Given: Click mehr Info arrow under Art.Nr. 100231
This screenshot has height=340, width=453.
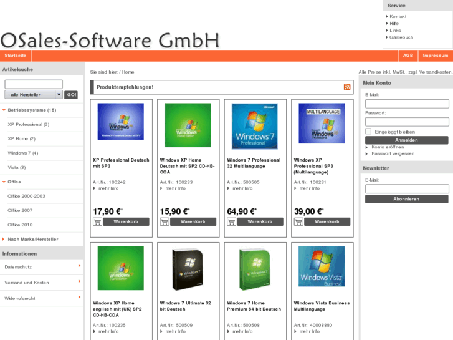Looking at the screenshot, I should click(x=295, y=188).
